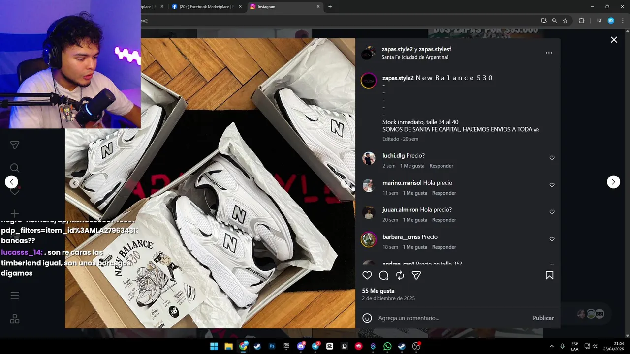Open Instagram search icon in sidebar
Viewport: 630px width, 354px height.
15,168
